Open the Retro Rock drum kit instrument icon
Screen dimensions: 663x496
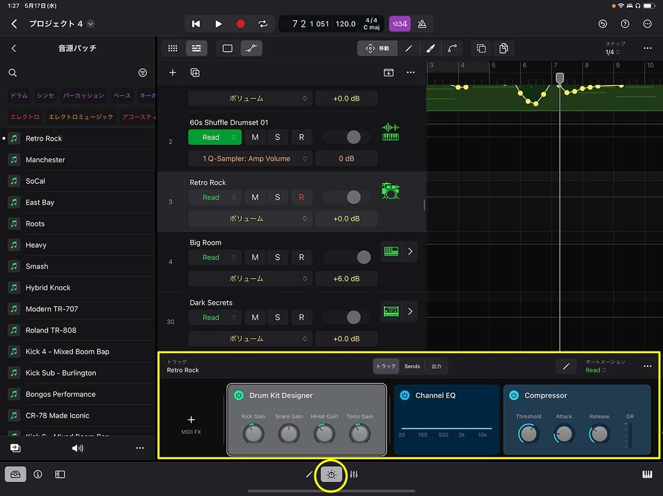(391, 191)
